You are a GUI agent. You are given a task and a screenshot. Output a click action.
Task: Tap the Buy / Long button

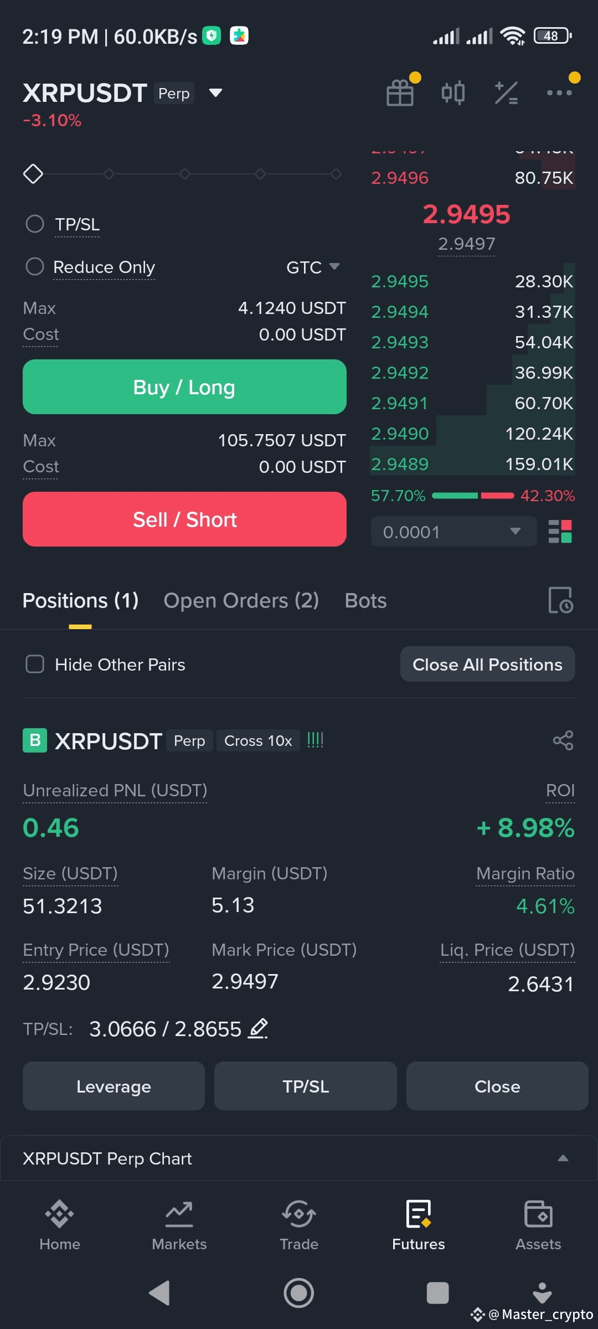[184, 387]
